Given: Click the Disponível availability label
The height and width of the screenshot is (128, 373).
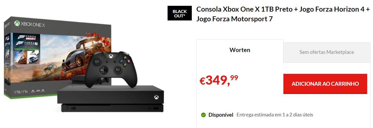Looking at the screenshot, I should (221, 115).
